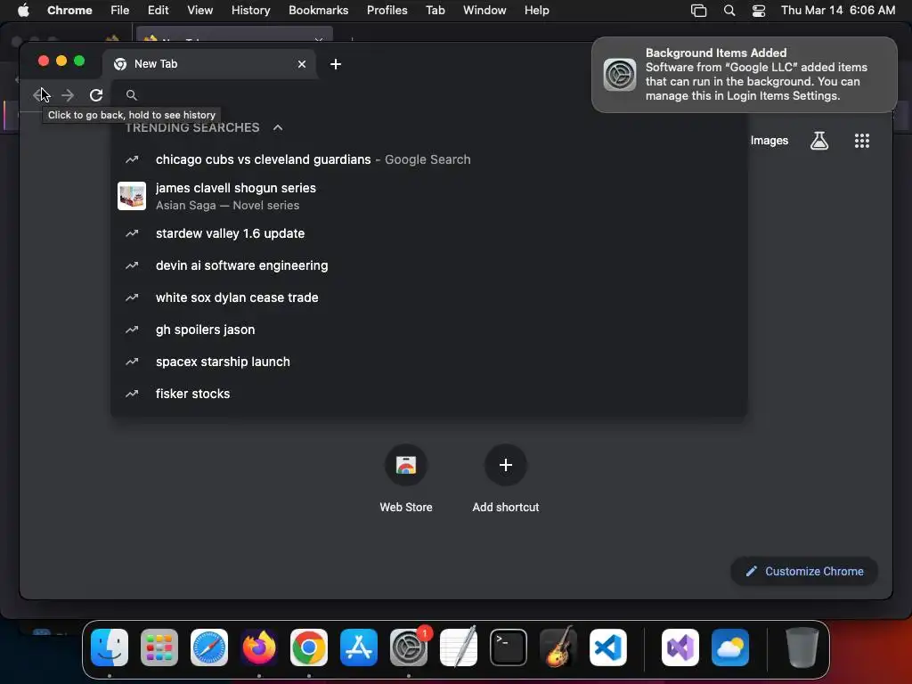Launch GarageBand from the Dock
Image resolution: width=912 pixels, height=684 pixels.
(558, 647)
